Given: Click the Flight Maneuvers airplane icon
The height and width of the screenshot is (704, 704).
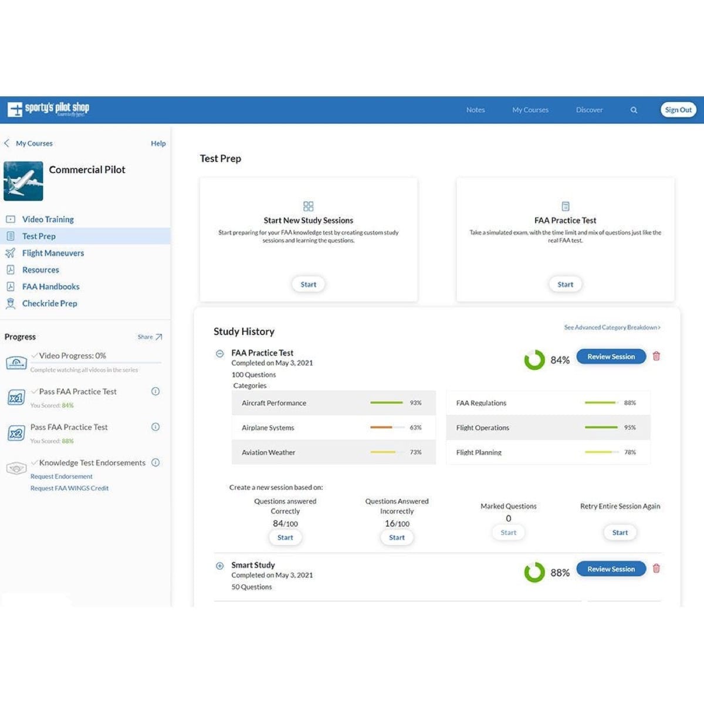Looking at the screenshot, I should pos(11,253).
